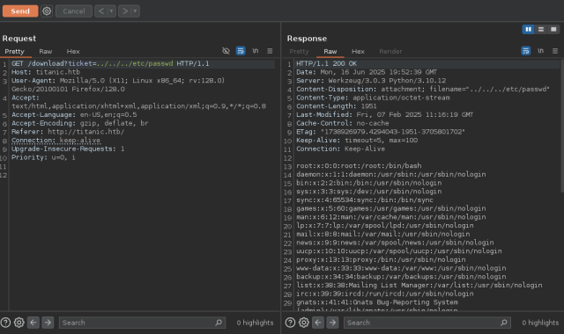Expand the forward history dropdown arrow
Viewport: 564px width, 334px height.
[x=135, y=11]
